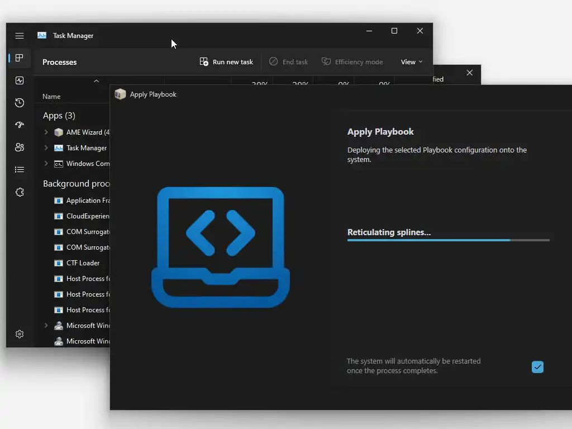572x429 pixels.
Task: Click AME Wizard box icon in list
Action: [x=58, y=132]
